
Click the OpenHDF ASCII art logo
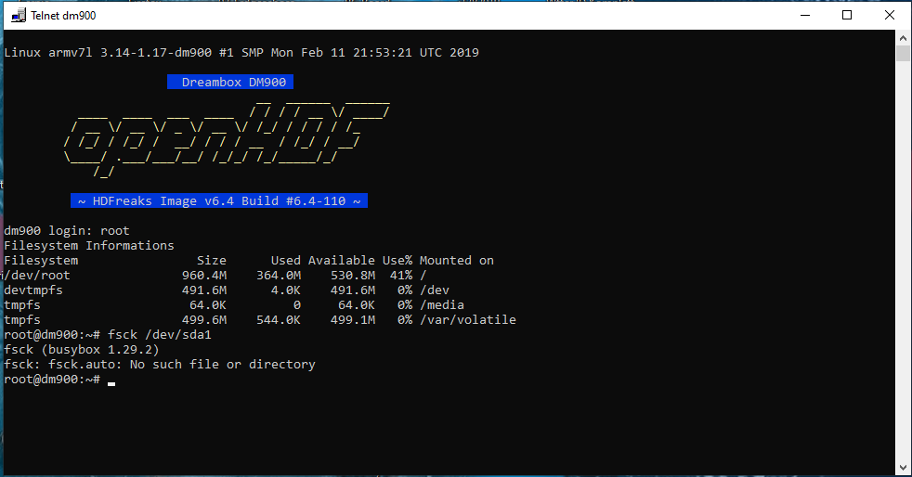[x=227, y=138]
